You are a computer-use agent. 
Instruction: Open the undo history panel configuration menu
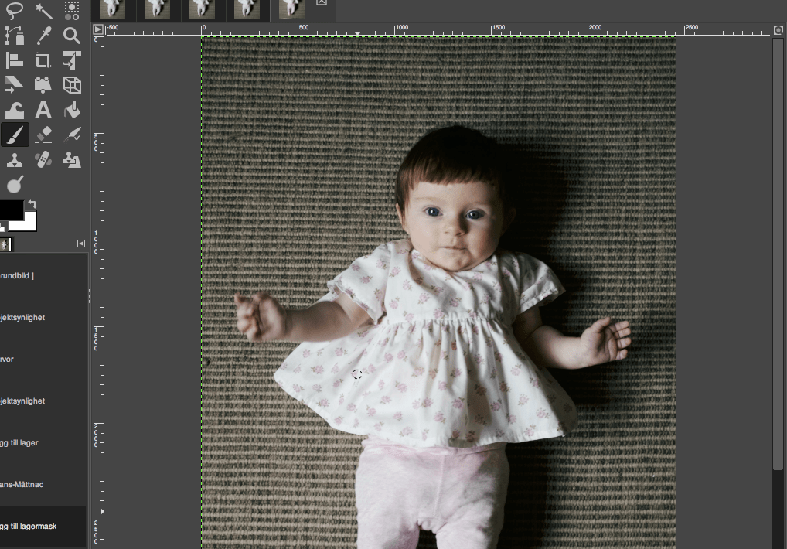pos(81,244)
